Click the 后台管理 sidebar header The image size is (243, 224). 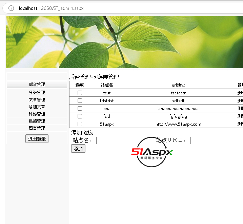37,85
